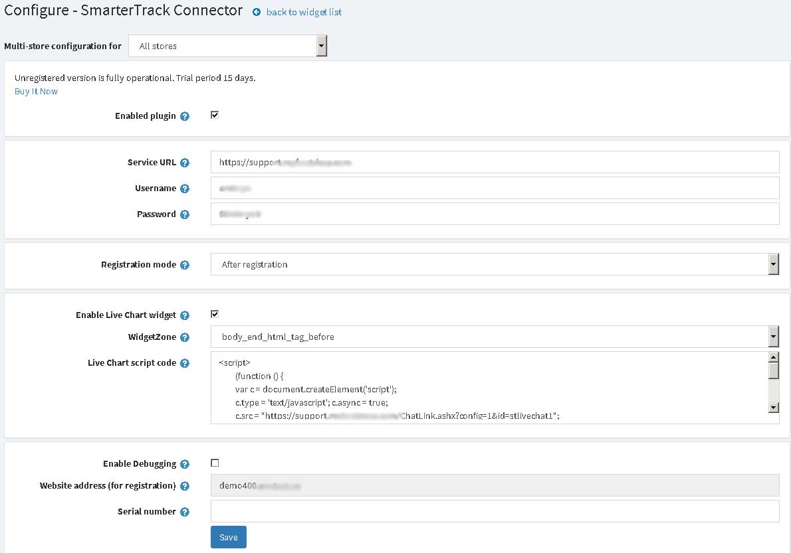Show help tooltip for WidgetZone

click(x=185, y=337)
